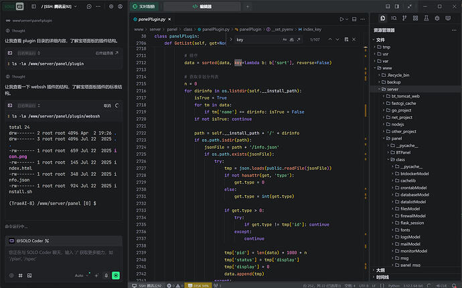
Task: Open the Auto model dropdown
Action: pyautogui.click(x=81, y=276)
